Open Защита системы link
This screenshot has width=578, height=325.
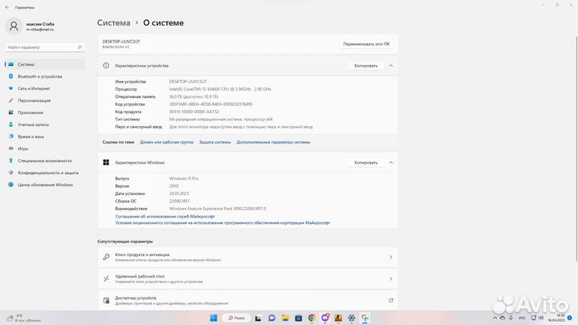click(x=215, y=142)
